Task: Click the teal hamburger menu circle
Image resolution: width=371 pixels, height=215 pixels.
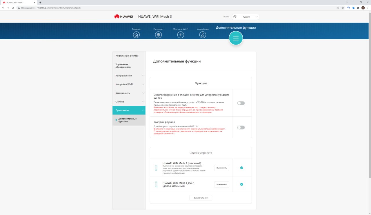Action: [x=236, y=38]
